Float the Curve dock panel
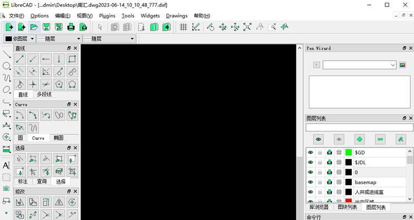Image resolution: width=414 pixels, height=220 pixels. (x=69, y=105)
